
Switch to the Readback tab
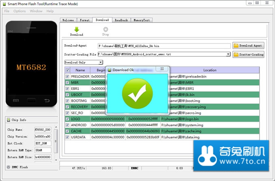point(121,20)
